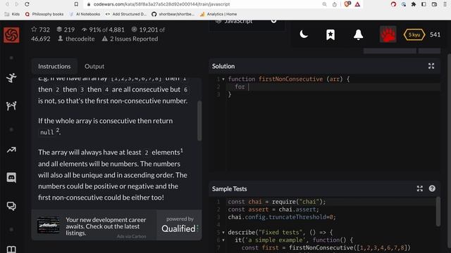Place cursor in Solution editor line 2
451x253 pixels.
coord(333,86)
